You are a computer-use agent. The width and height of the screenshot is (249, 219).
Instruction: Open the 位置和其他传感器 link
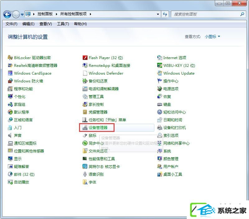tap(29, 151)
